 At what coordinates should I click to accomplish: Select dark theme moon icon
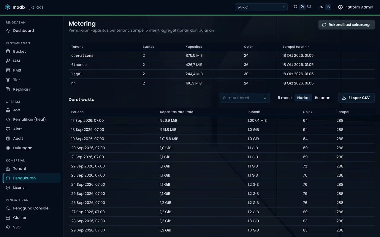pyautogui.click(x=302, y=7)
